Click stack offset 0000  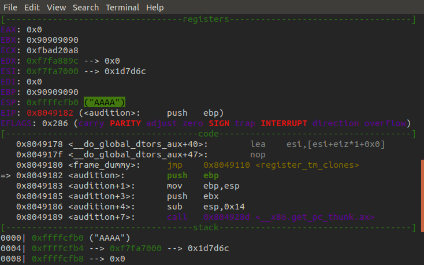[11, 238]
